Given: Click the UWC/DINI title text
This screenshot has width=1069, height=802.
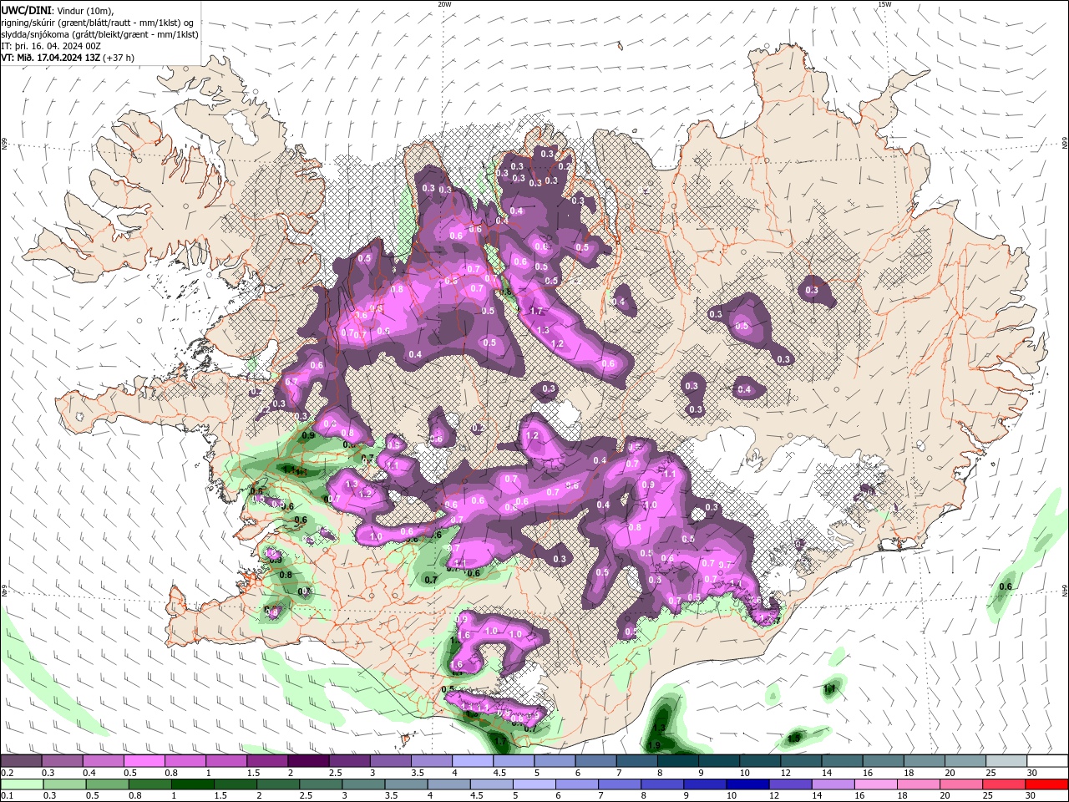Looking at the screenshot, I should (24, 10).
